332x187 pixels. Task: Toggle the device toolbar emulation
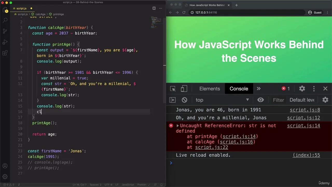[x=184, y=89]
